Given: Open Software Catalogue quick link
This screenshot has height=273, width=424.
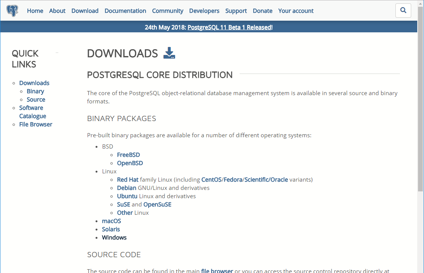Looking at the screenshot, I should pyautogui.click(x=32, y=112).
